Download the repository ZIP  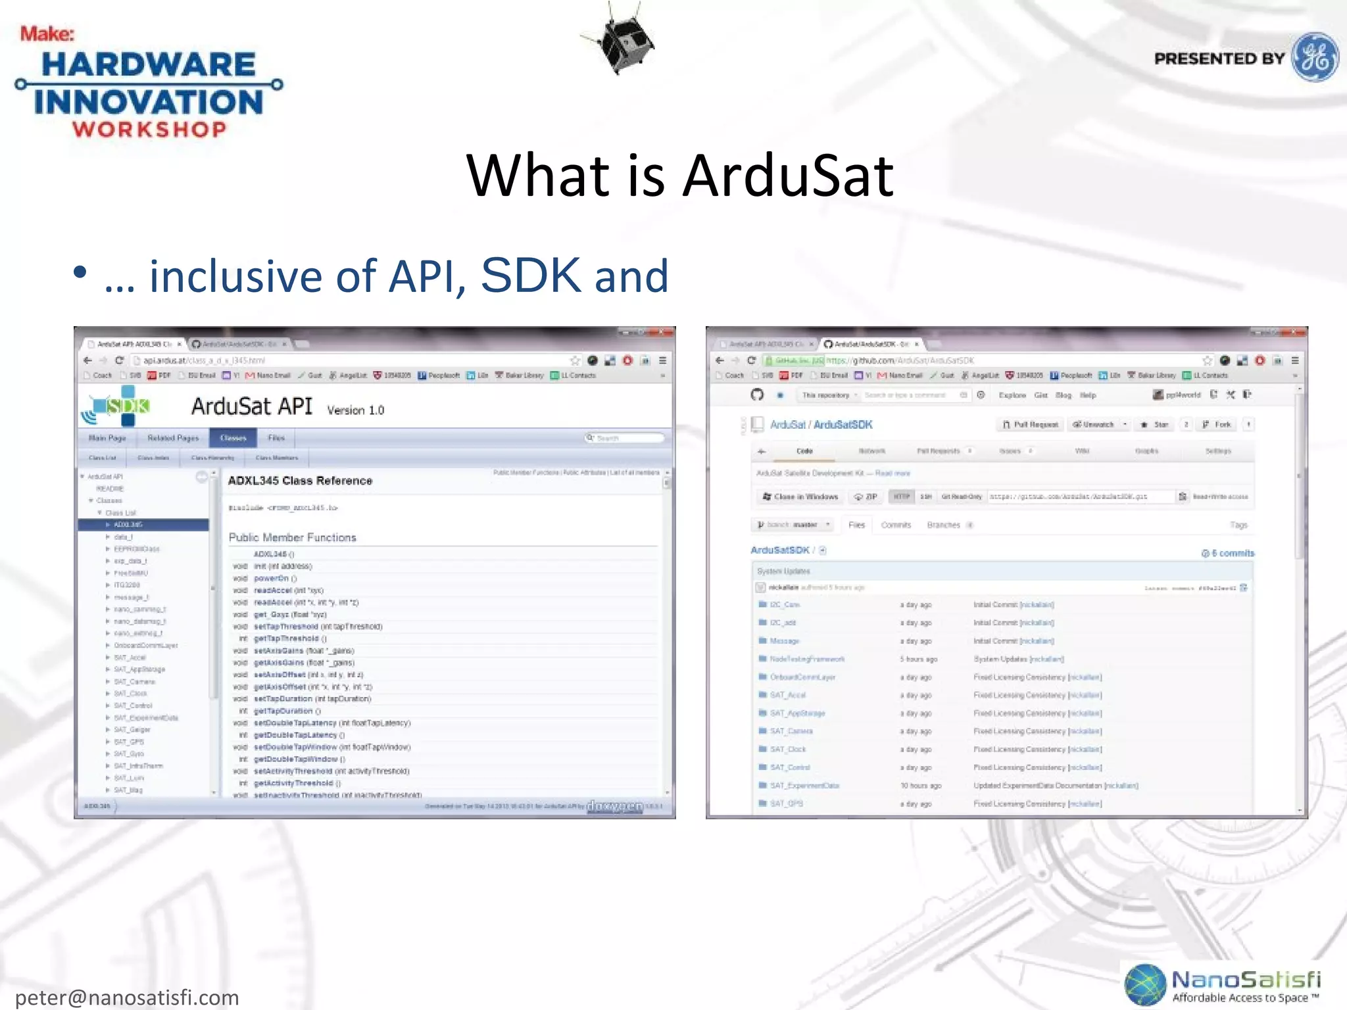[x=866, y=496]
